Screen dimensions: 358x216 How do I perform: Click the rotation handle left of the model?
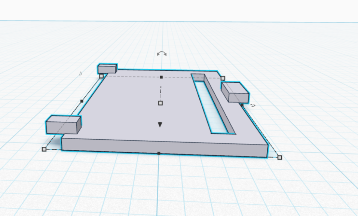click(x=80, y=74)
